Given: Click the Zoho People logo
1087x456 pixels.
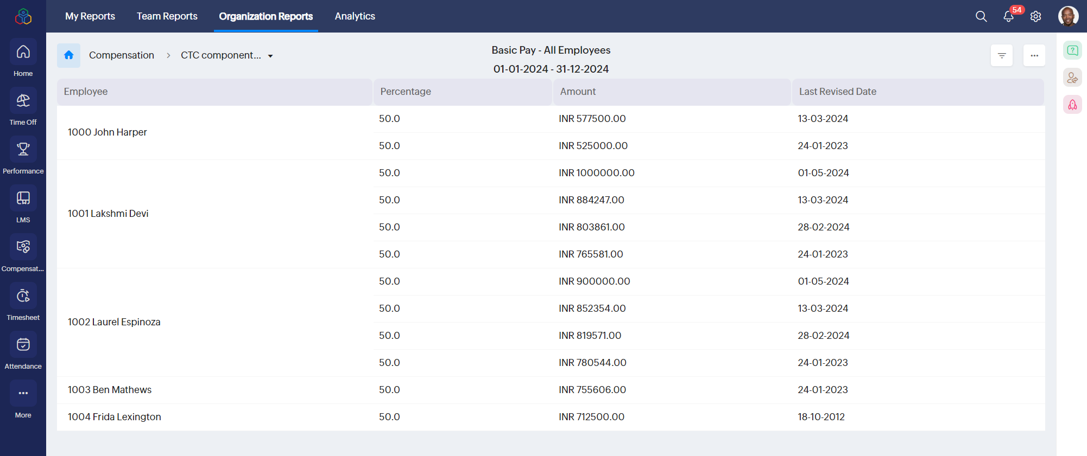Looking at the screenshot, I should coord(23,16).
